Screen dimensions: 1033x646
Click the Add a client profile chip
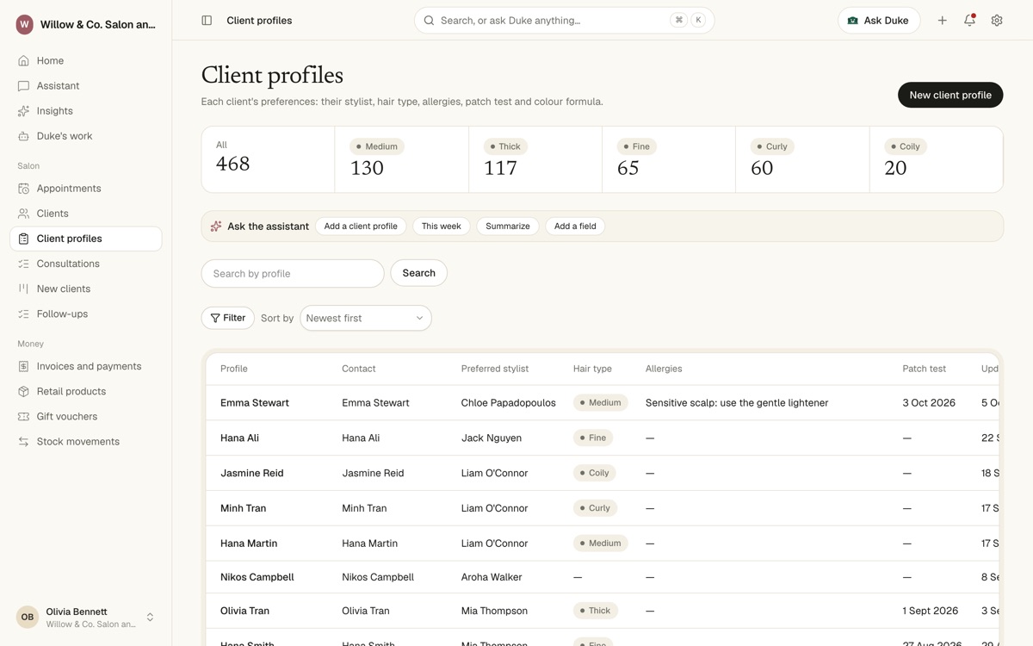[x=361, y=227]
